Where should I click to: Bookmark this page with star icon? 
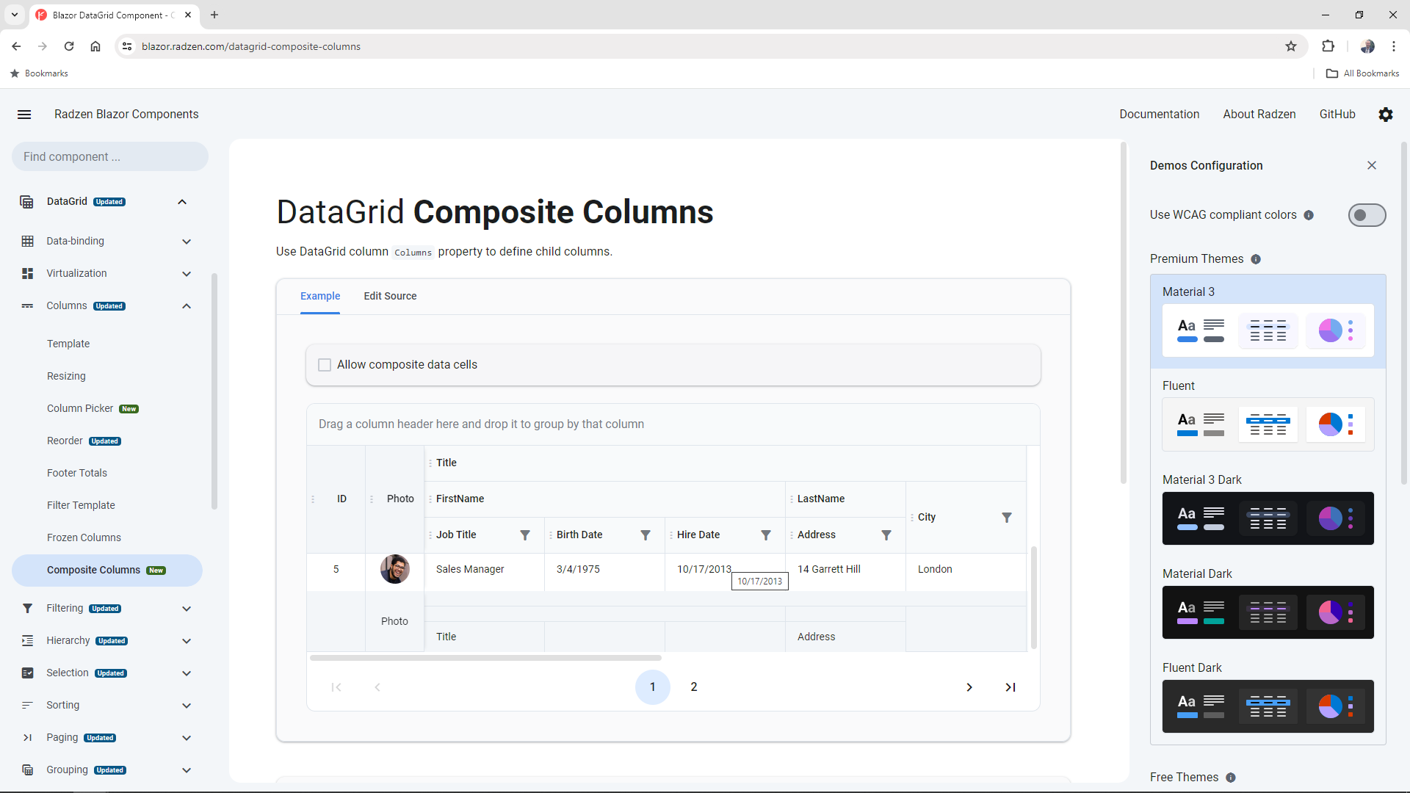click(1291, 46)
